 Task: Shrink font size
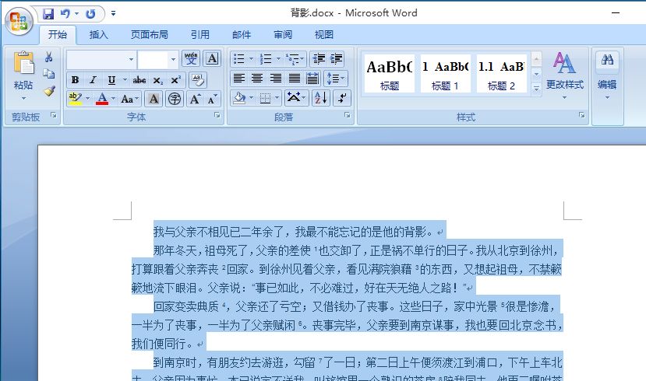pyautogui.click(x=212, y=99)
